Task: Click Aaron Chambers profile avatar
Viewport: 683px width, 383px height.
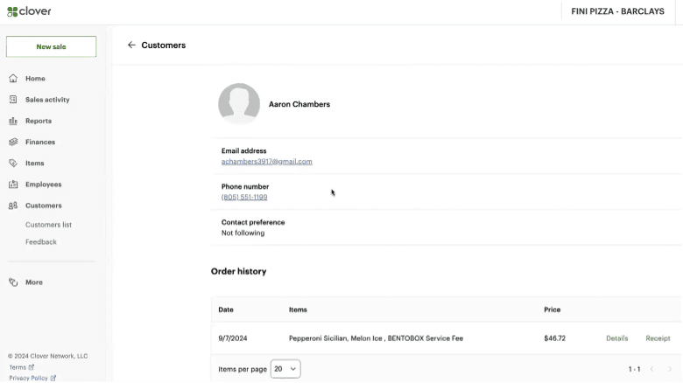Action: pos(239,104)
